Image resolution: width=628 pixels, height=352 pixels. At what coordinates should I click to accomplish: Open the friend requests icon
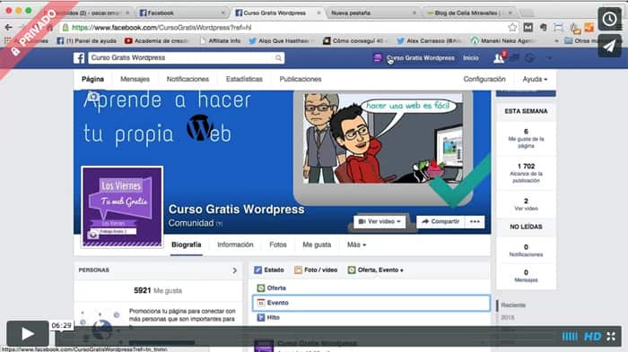[x=499, y=58]
